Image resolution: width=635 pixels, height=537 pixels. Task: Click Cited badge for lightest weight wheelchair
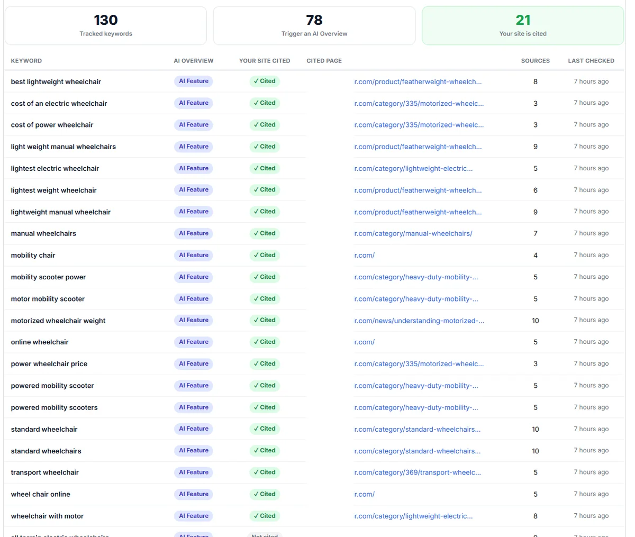(x=265, y=189)
